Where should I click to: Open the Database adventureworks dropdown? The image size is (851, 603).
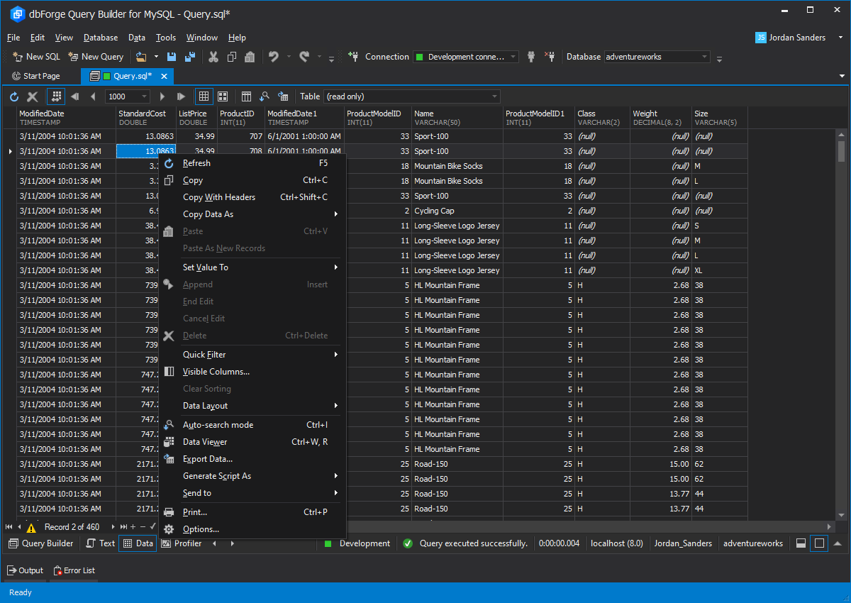(x=704, y=57)
